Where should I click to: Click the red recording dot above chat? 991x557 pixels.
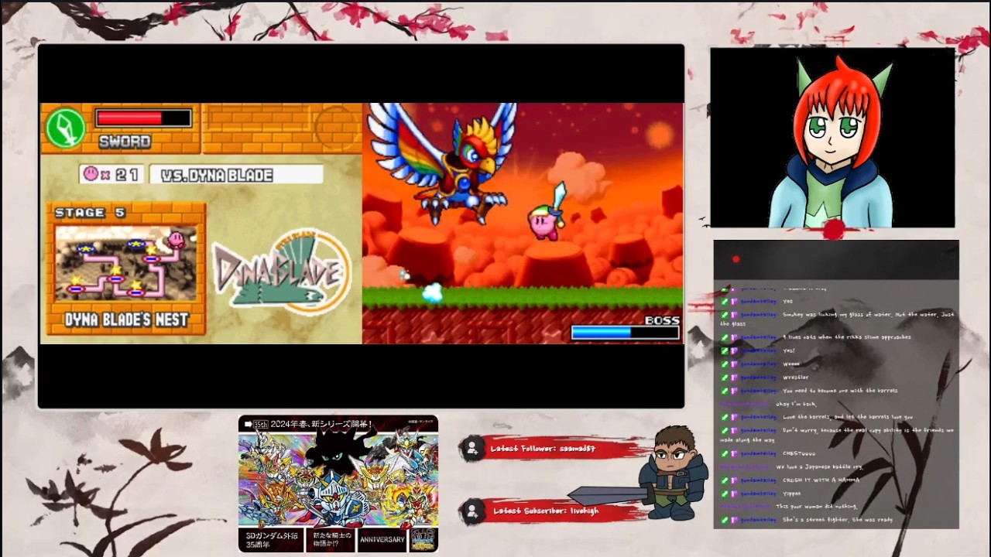736,259
